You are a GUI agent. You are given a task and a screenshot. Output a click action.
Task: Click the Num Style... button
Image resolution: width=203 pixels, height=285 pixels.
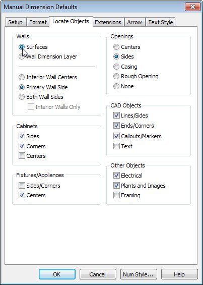[139, 274]
